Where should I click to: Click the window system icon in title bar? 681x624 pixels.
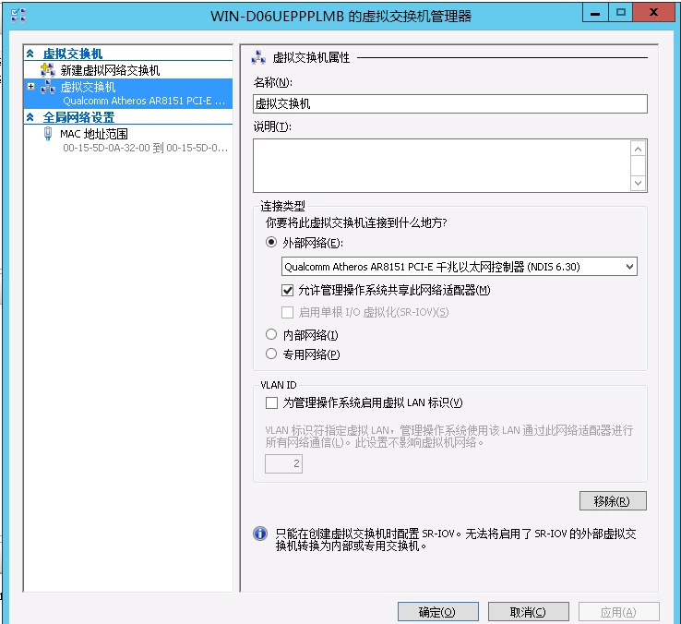pyautogui.click(x=18, y=15)
